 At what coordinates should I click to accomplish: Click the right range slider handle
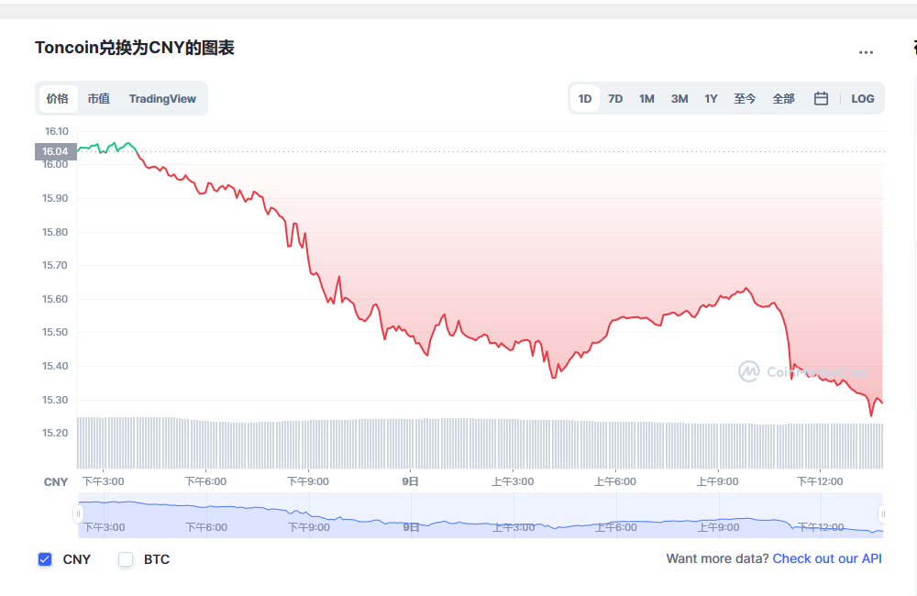pyautogui.click(x=882, y=514)
